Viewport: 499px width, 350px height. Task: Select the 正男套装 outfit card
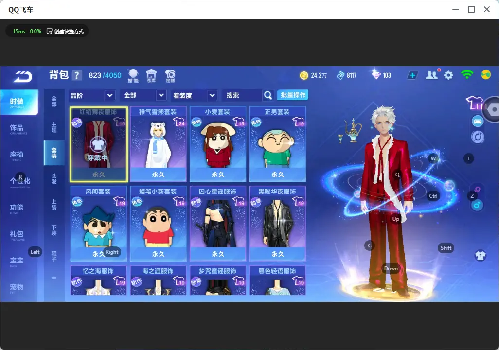coord(278,144)
